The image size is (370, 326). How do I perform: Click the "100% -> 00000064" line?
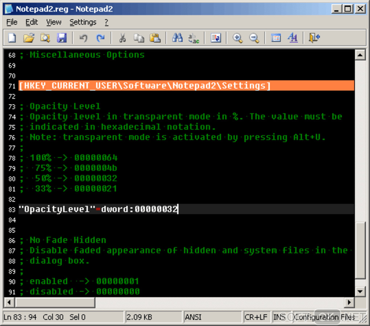click(x=69, y=158)
